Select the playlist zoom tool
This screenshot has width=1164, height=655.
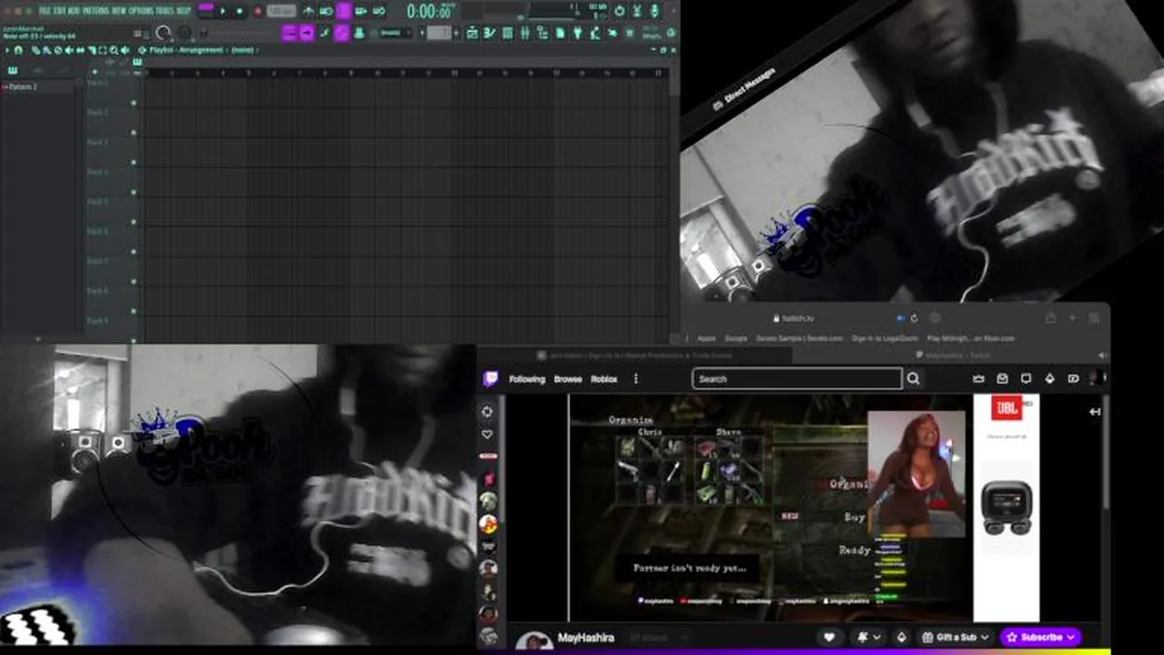click(113, 50)
